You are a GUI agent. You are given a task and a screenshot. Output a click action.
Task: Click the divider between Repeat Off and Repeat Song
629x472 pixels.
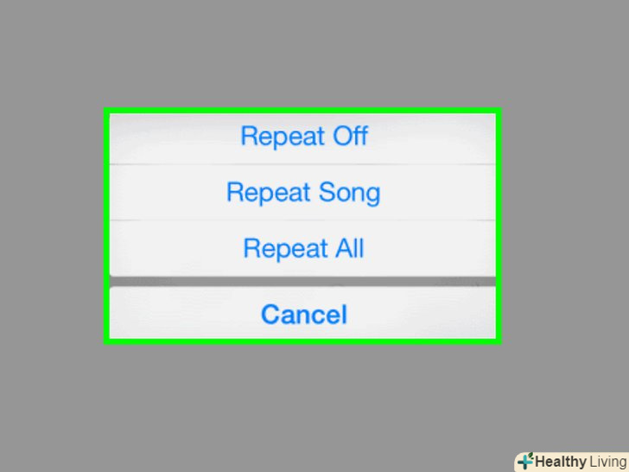click(302, 164)
